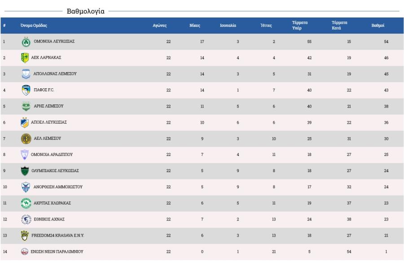Open the ΕΝΩΣΗ ΝΕΩΝ ΠΑΡΑΛΙΜΝΙΟΥ team link
Screen dimensions: 404x264
(x=57, y=251)
